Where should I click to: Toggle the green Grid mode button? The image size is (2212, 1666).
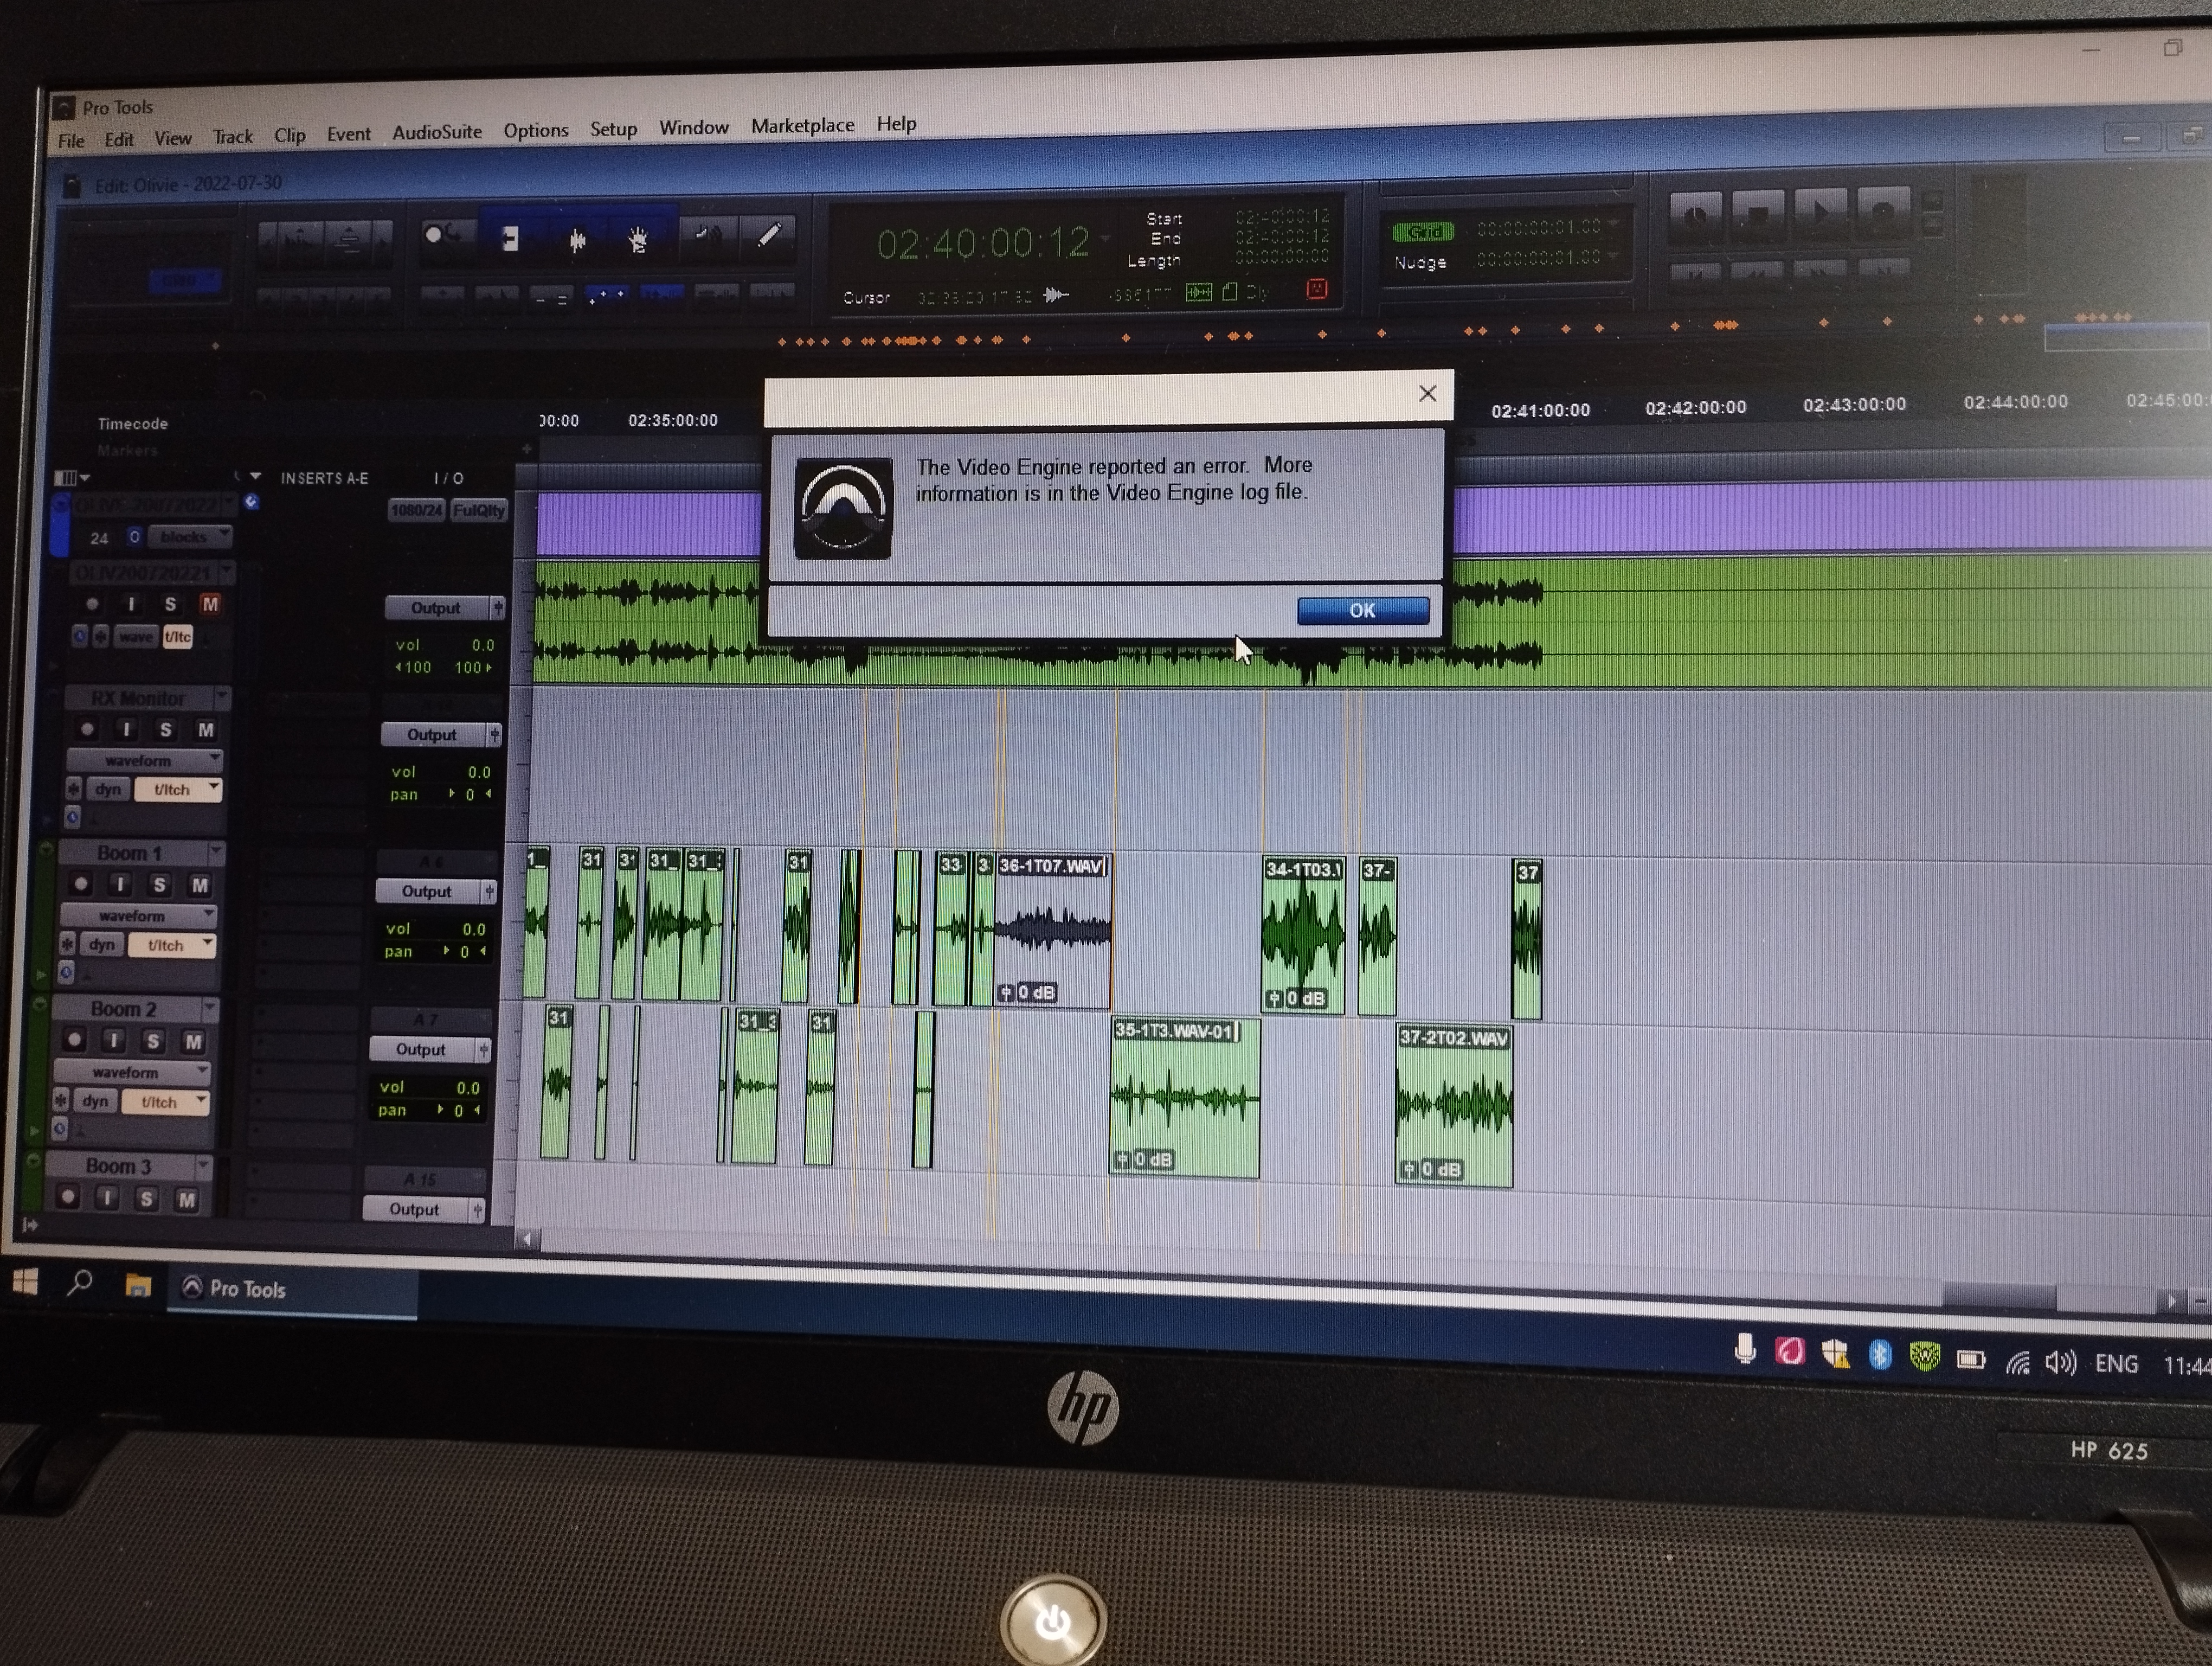click(1423, 232)
